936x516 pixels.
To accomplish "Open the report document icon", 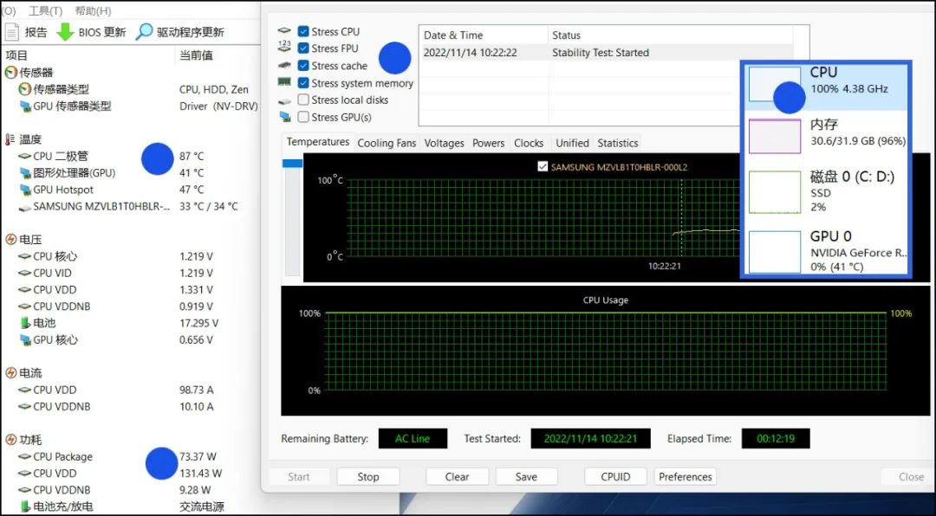I will click(11, 32).
